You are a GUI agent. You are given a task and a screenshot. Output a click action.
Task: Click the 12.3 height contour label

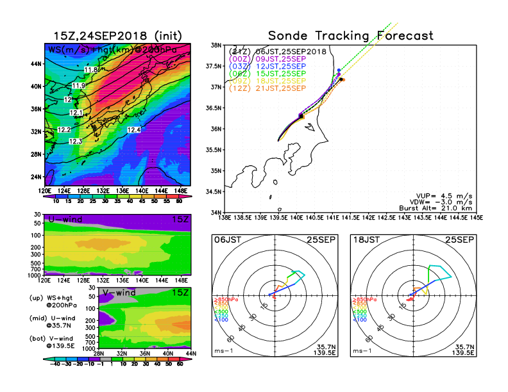click(76, 142)
